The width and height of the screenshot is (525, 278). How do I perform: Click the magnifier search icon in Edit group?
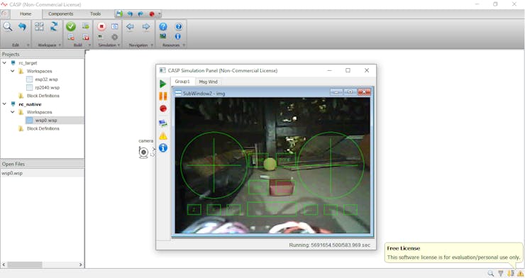[8, 27]
